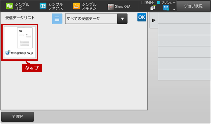Tap the プリンター status indicator square
Image resolution: width=211 pixels, height=124 pixels.
click(158, 2)
